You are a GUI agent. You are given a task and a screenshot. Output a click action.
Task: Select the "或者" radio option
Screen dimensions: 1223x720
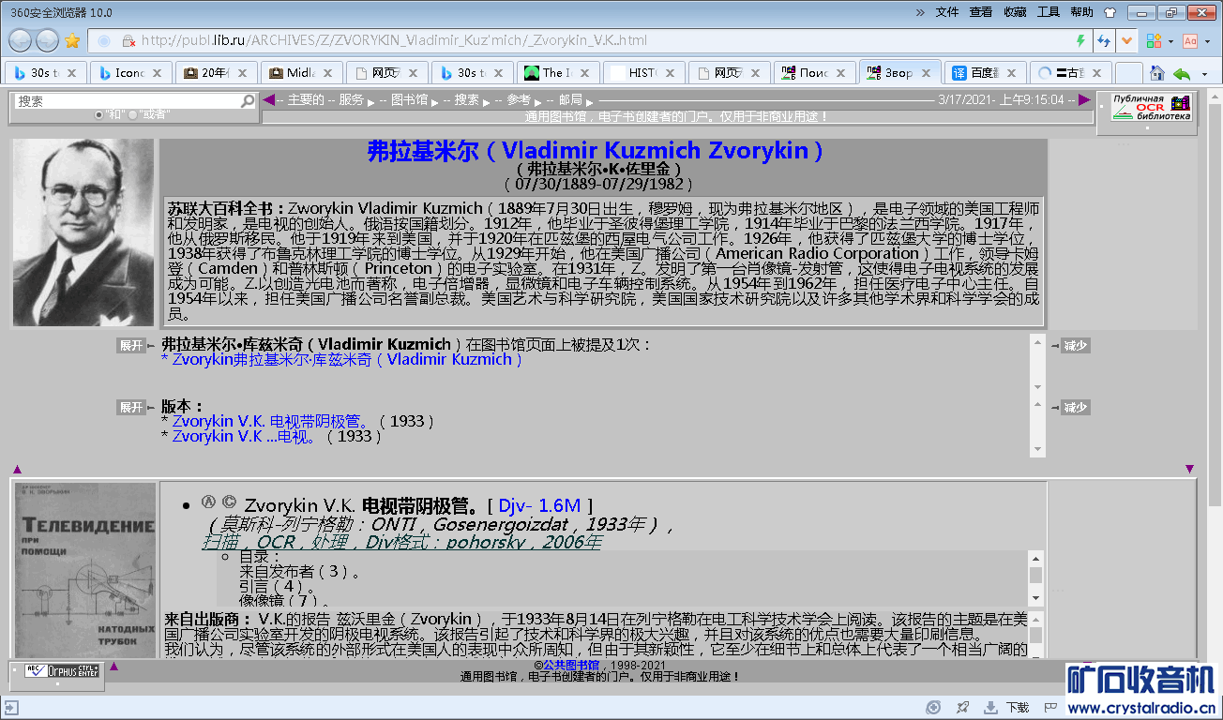coord(133,114)
